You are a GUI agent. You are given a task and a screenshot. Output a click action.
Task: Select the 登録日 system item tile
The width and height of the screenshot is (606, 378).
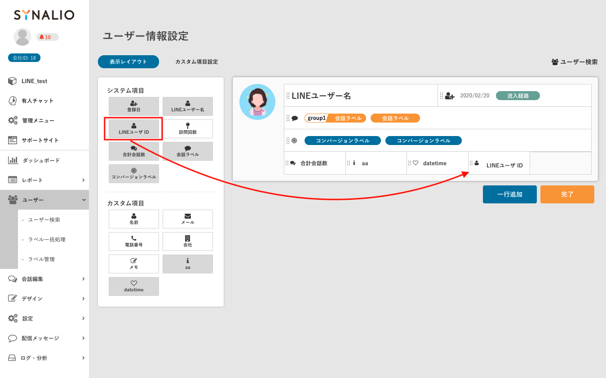tap(134, 106)
